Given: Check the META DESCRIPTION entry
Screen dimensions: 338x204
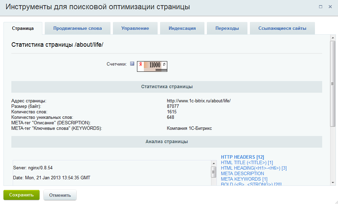Looking at the screenshot, I should pyautogui.click(x=242, y=173).
